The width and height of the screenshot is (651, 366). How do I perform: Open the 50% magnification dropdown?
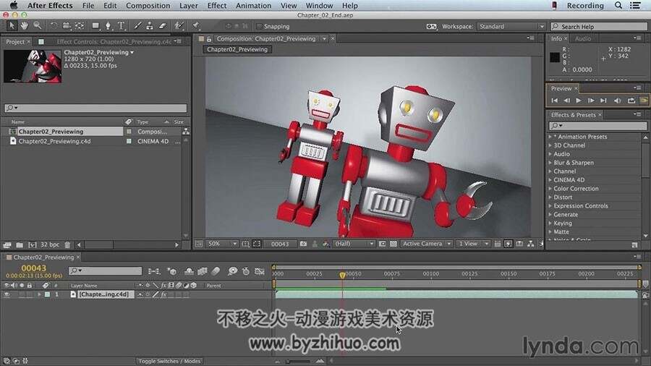click(x=222, y=244)
